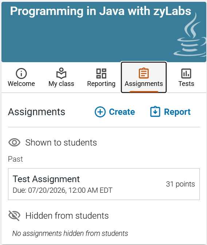This screenshot has width=207, height=245.
Task: Click the crossed-out eye Hidden from students icon
Action: point(14,216)
